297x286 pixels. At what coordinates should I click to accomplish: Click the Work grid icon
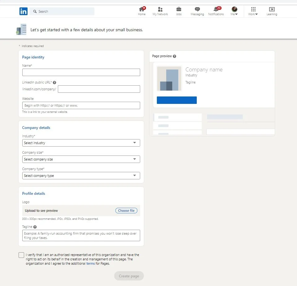[x=253, y=9]
